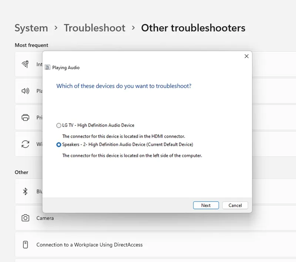Click the chevron after System breadcrumb

56,28
